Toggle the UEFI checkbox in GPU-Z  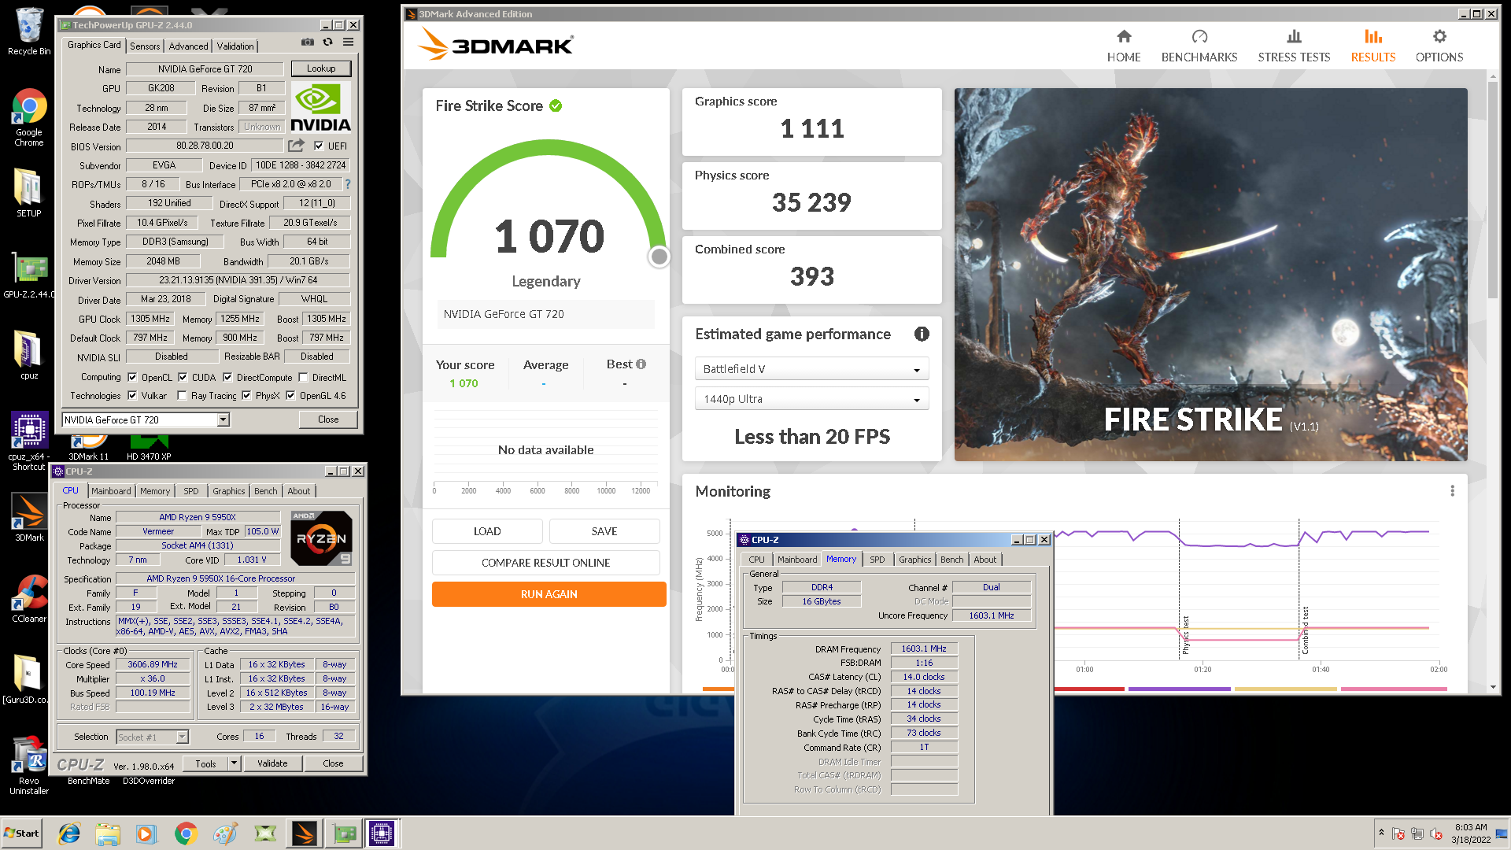pos(319,146)
